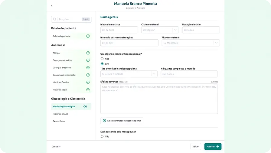This screenshot has width=271, height=153.
Task: Click the plus icon for Adicionar método
Action: click(x=104, y=121)
